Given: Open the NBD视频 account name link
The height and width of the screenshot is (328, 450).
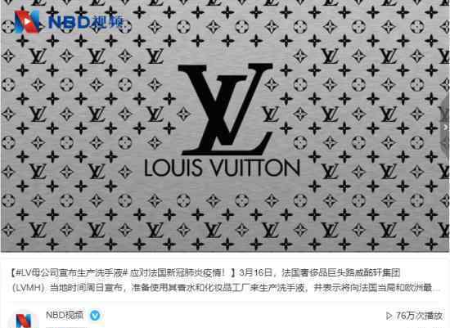Looking at the screenshot, I should pyautogui.click(x=65, y=315).
